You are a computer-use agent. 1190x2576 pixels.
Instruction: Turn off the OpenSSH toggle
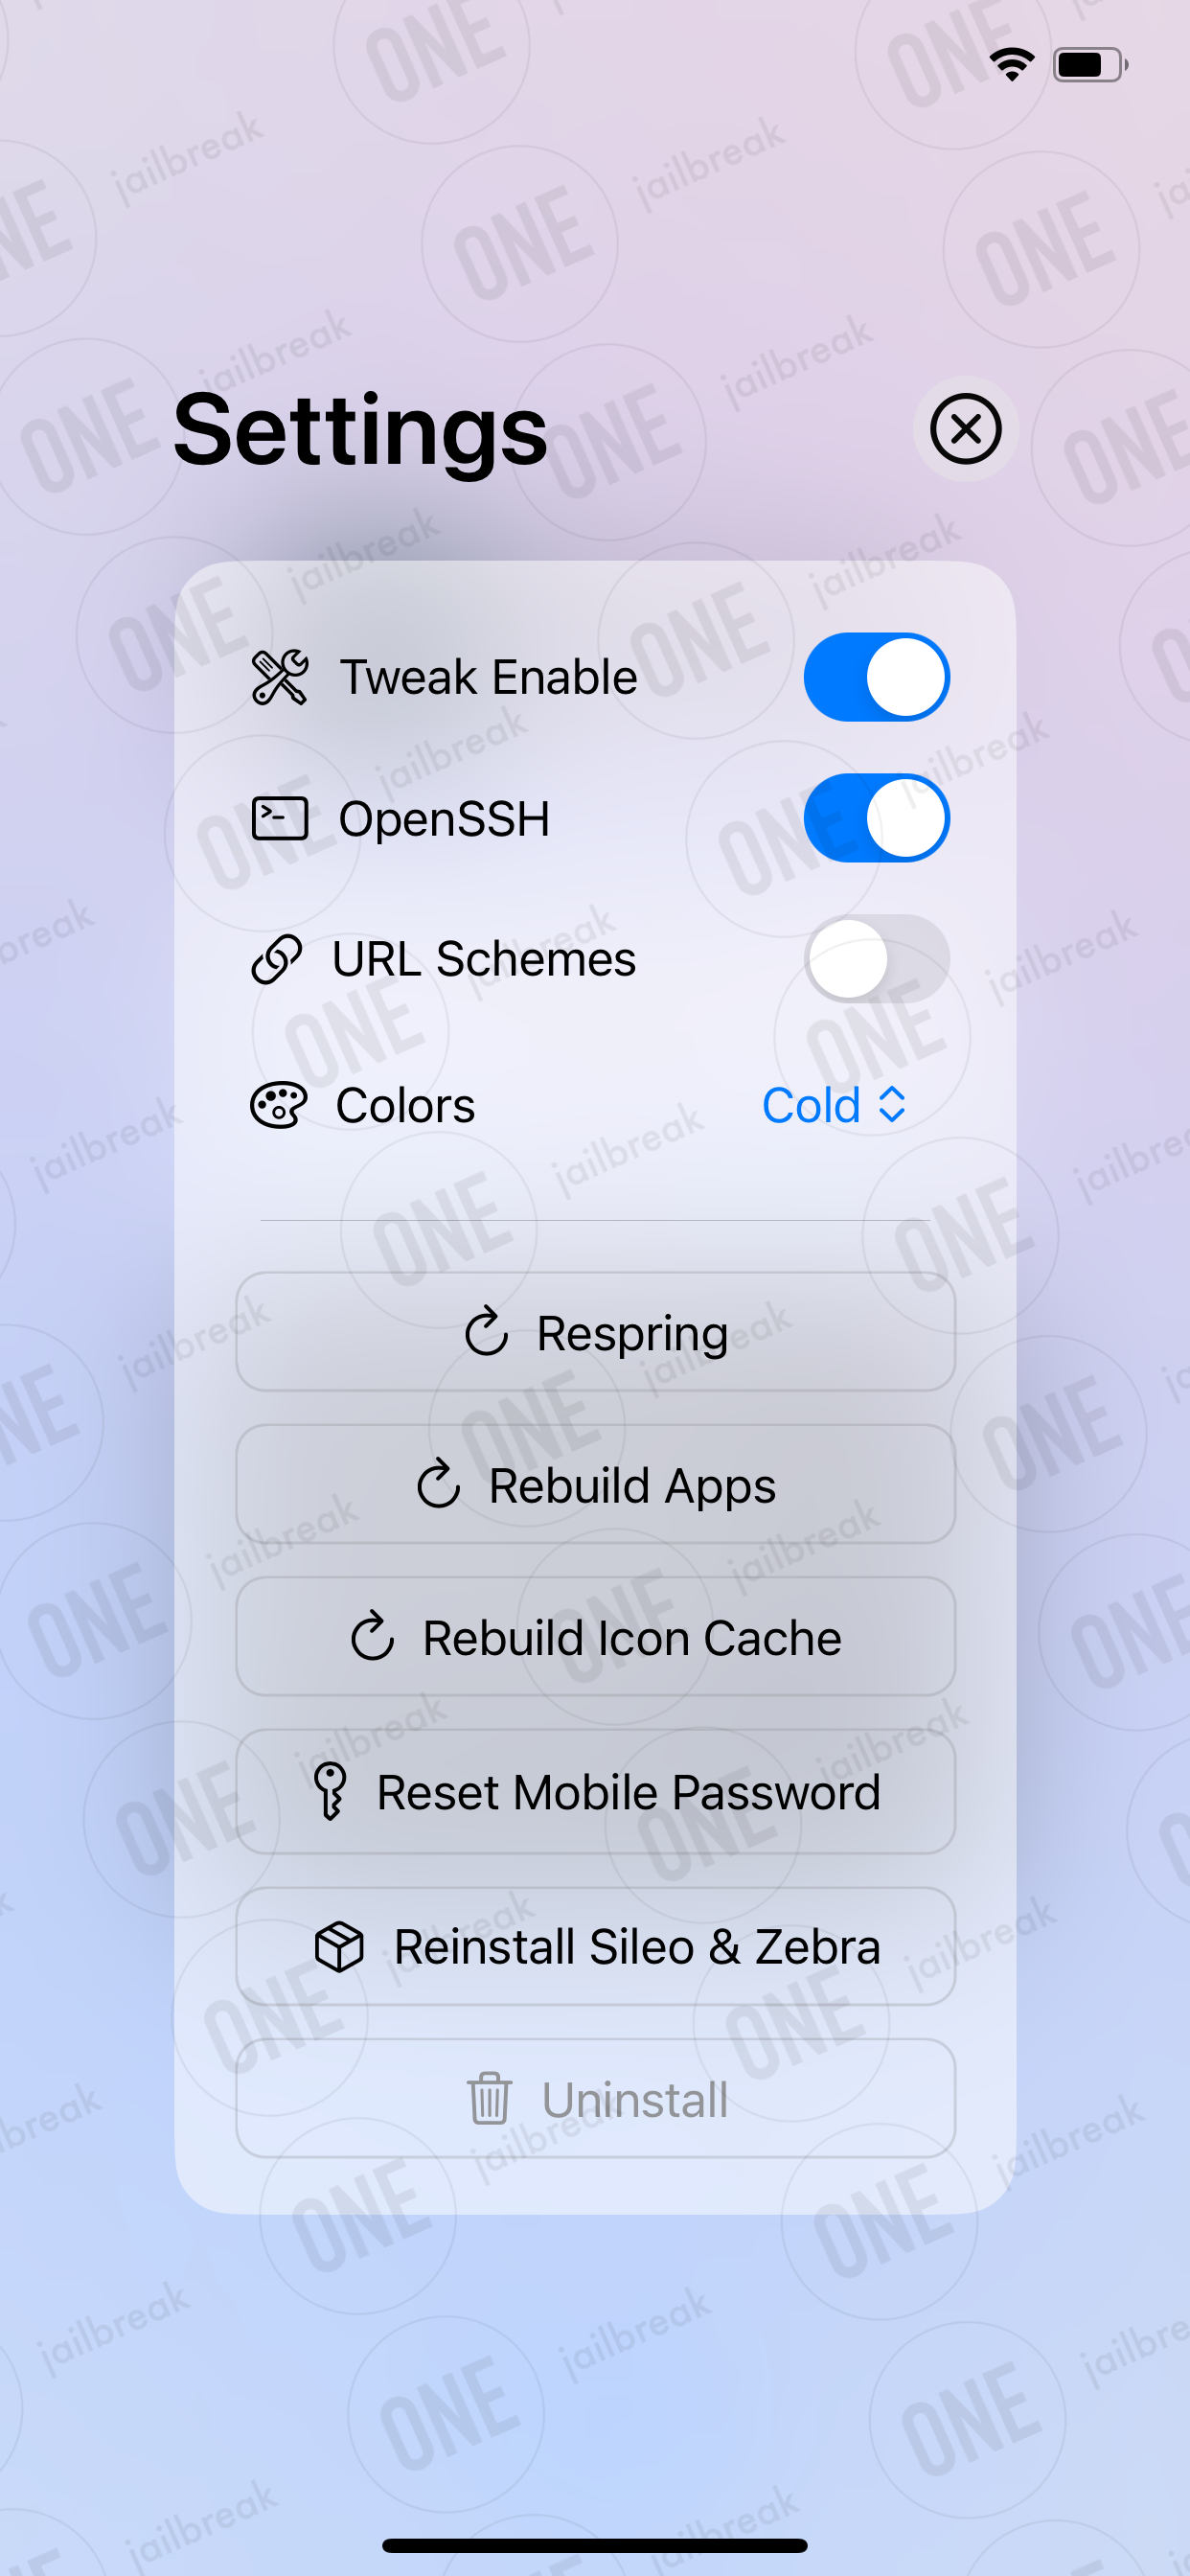pos(876,818)
